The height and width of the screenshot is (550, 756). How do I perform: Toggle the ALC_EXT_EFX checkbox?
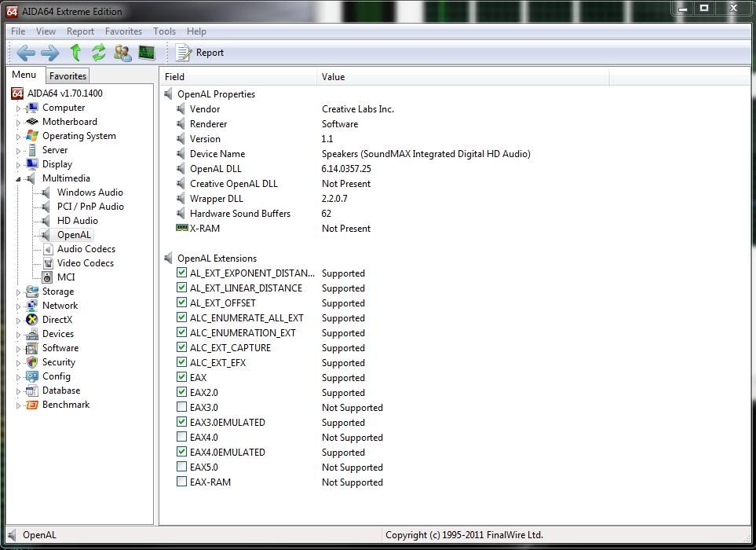pyautogui.click(x=181, y=362)
